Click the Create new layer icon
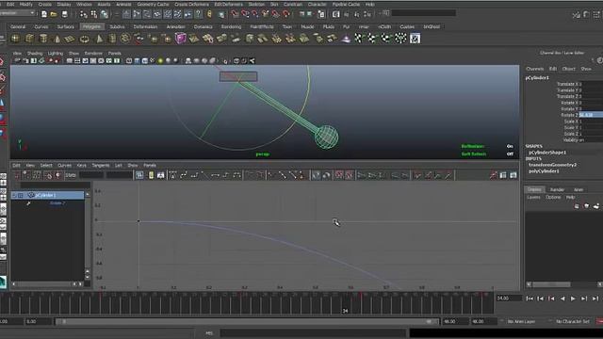 tap(596, 206)
